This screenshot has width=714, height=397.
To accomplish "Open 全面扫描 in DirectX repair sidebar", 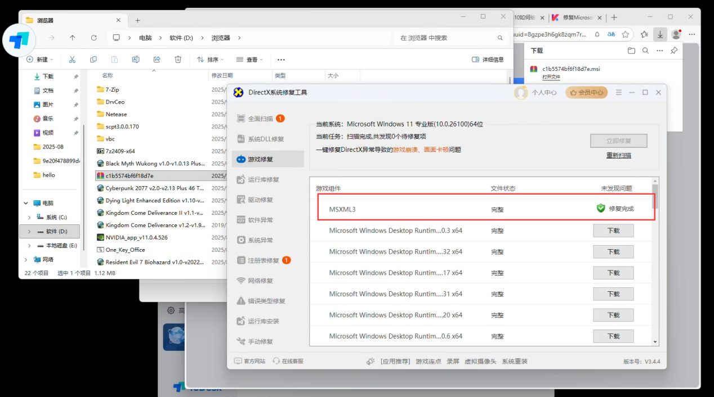I will click(x=260, y=119).
